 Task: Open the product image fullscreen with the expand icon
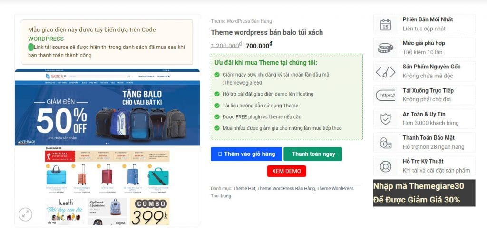click(x=26, y=214)
